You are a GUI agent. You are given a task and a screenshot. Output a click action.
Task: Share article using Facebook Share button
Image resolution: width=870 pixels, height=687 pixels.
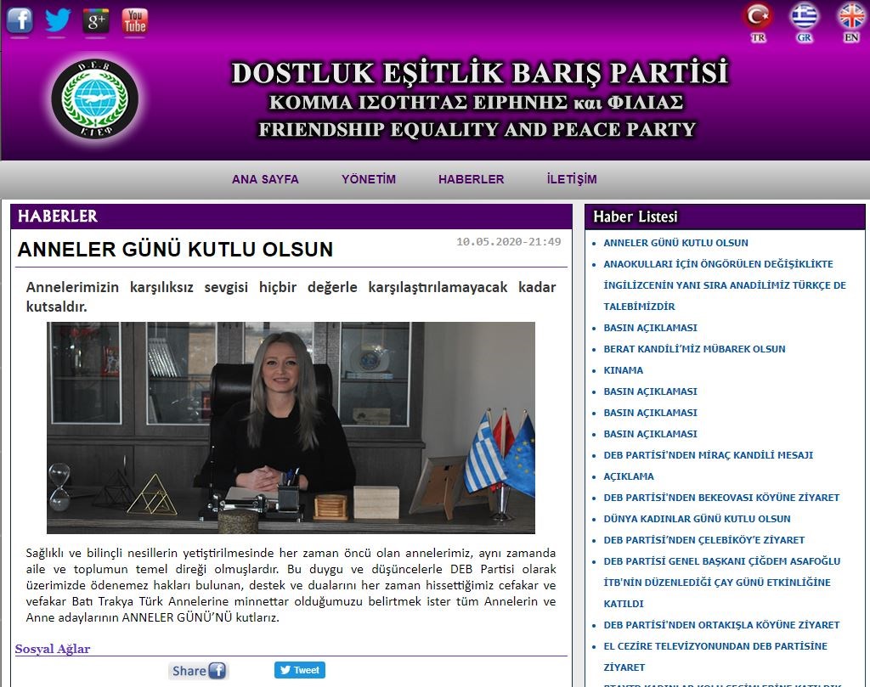point(198,671)
